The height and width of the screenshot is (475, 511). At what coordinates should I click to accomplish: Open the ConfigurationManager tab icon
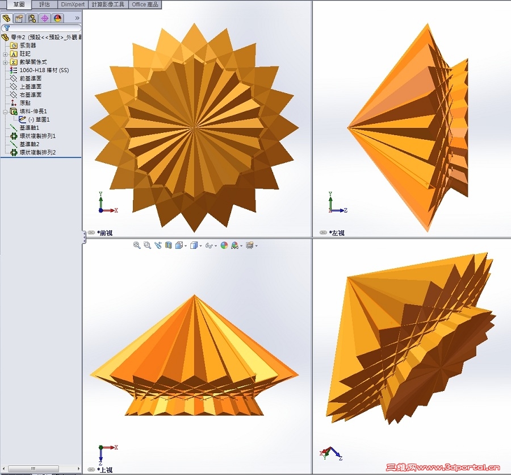coord(32,18)
